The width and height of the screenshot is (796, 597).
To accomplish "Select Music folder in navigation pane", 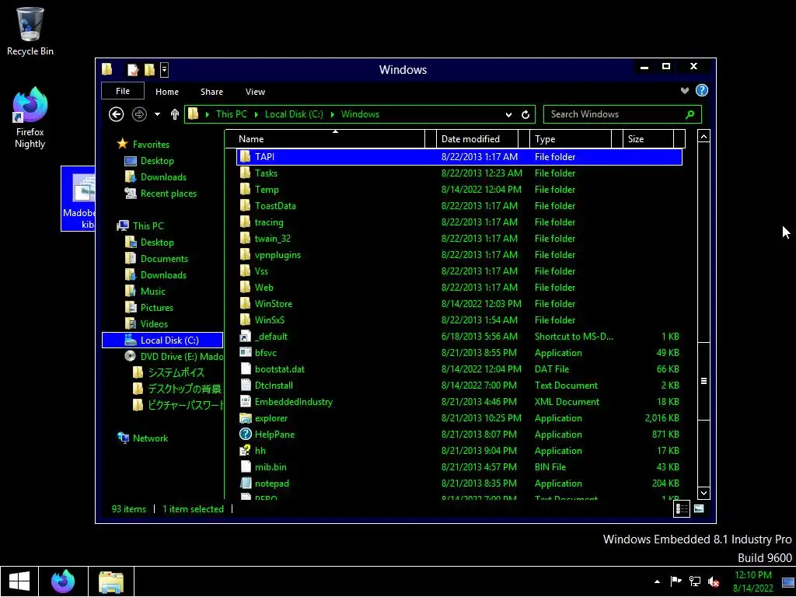I will pyautogui.click(x=153, y=292).
